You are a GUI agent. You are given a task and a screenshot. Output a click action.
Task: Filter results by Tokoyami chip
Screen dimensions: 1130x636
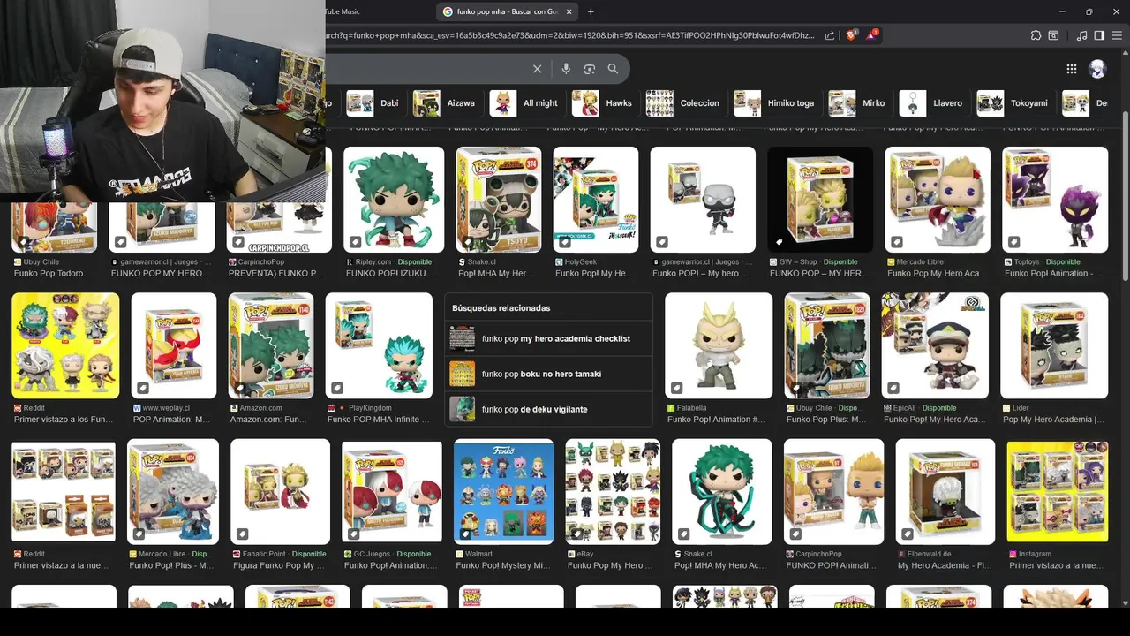click(1013, 103)
